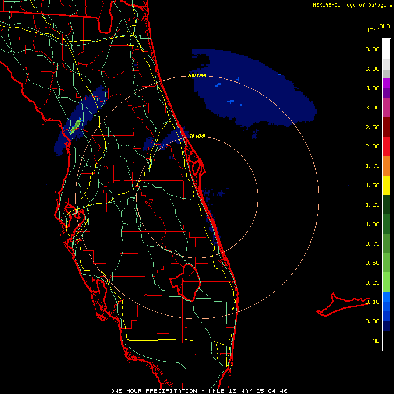Image resolution: width=394 pixels, height=394 pixels.
Task: Click the ND legend label
Action: tap(376, 341)
